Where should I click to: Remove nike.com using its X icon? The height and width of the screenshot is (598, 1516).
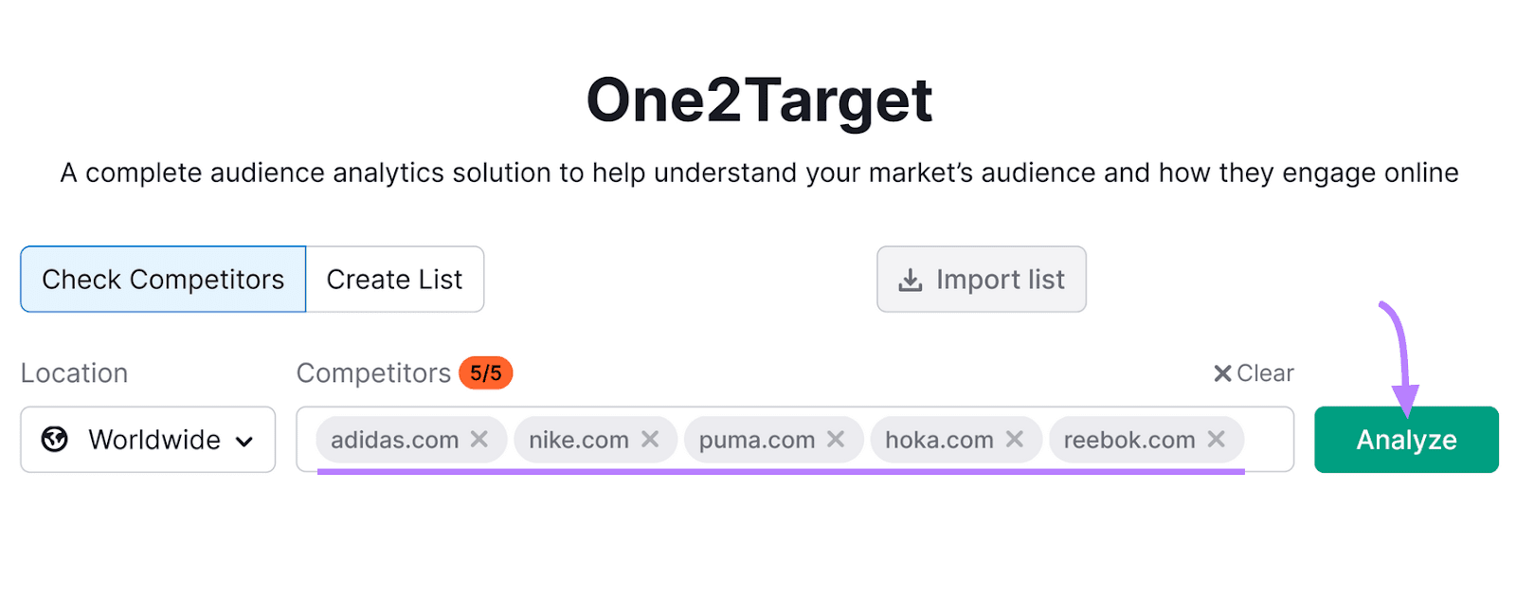click(x=650, y=439)
